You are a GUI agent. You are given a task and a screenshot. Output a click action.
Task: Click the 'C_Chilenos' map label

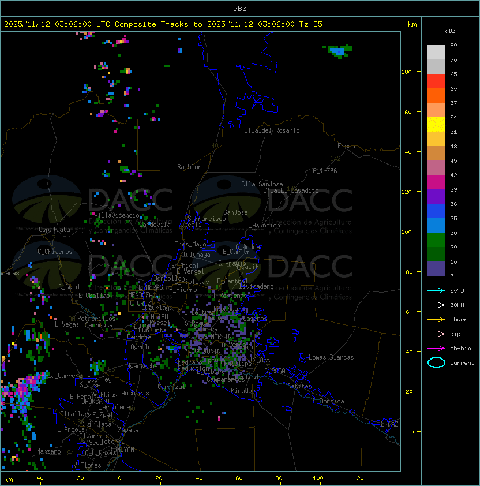click(55, 252)
